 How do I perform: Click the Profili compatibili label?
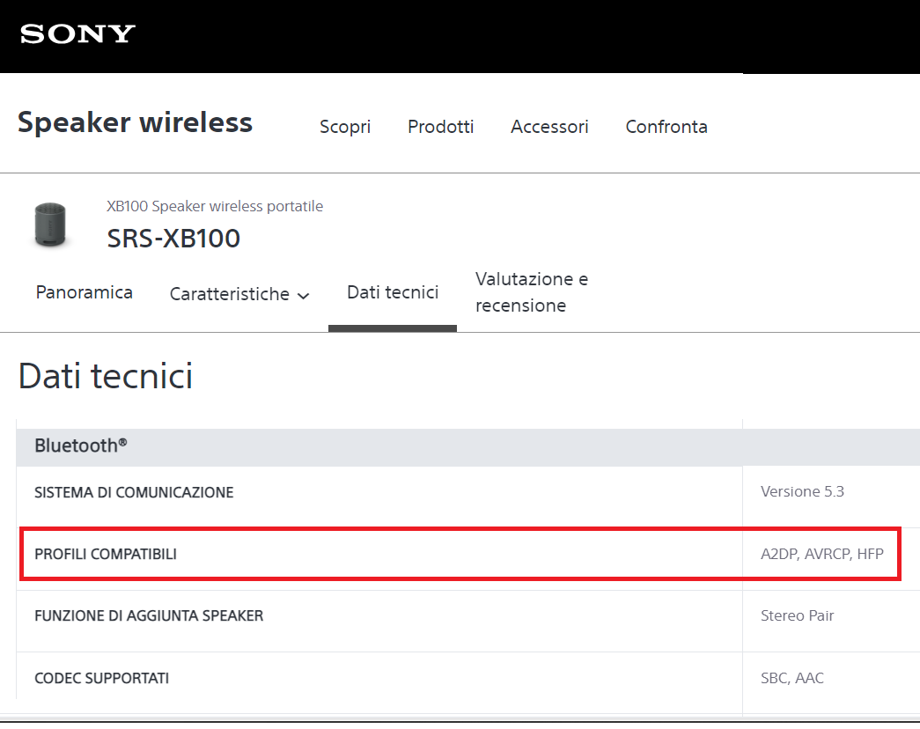(106, 554)
